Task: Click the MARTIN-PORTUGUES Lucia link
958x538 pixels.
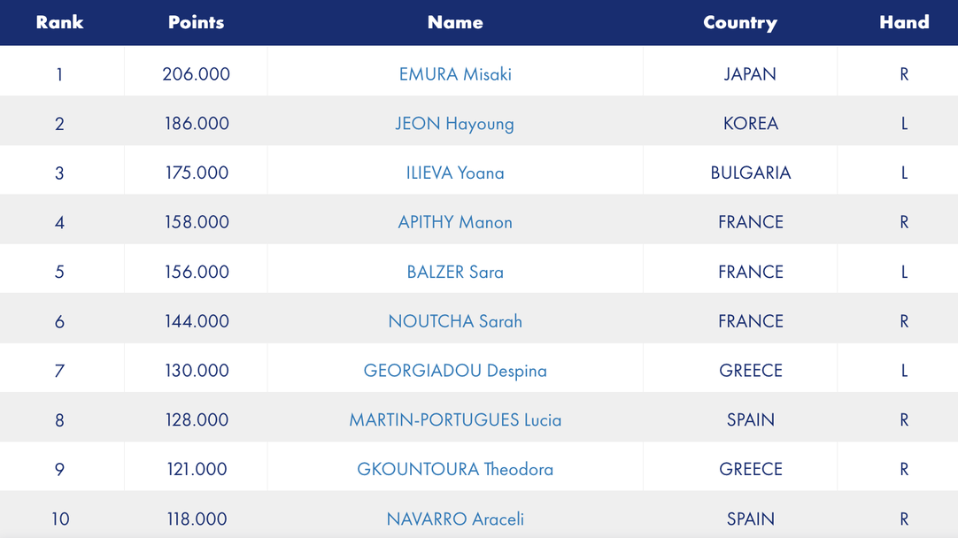Action: click(x=455, y=420)
